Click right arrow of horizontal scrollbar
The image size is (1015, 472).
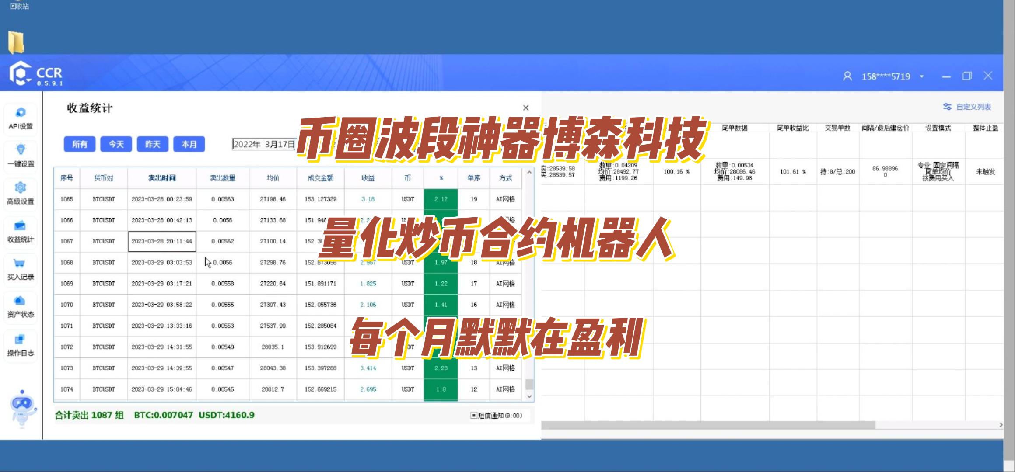tap(1001, 425)
